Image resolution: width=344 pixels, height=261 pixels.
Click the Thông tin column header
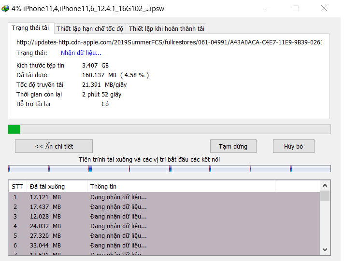point(181,187)
